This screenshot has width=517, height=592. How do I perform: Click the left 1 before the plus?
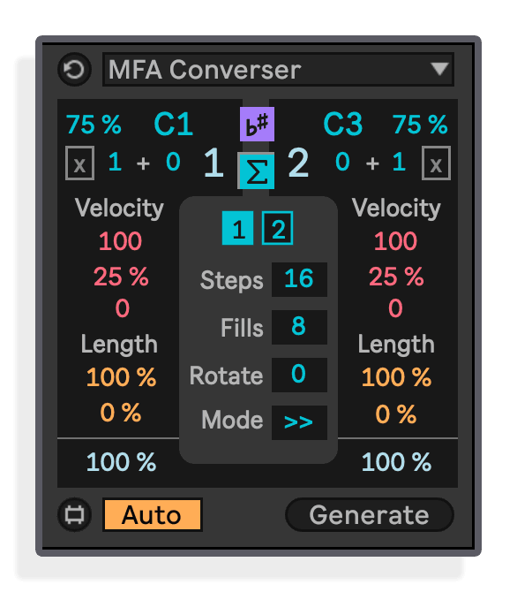click(115, 162)
